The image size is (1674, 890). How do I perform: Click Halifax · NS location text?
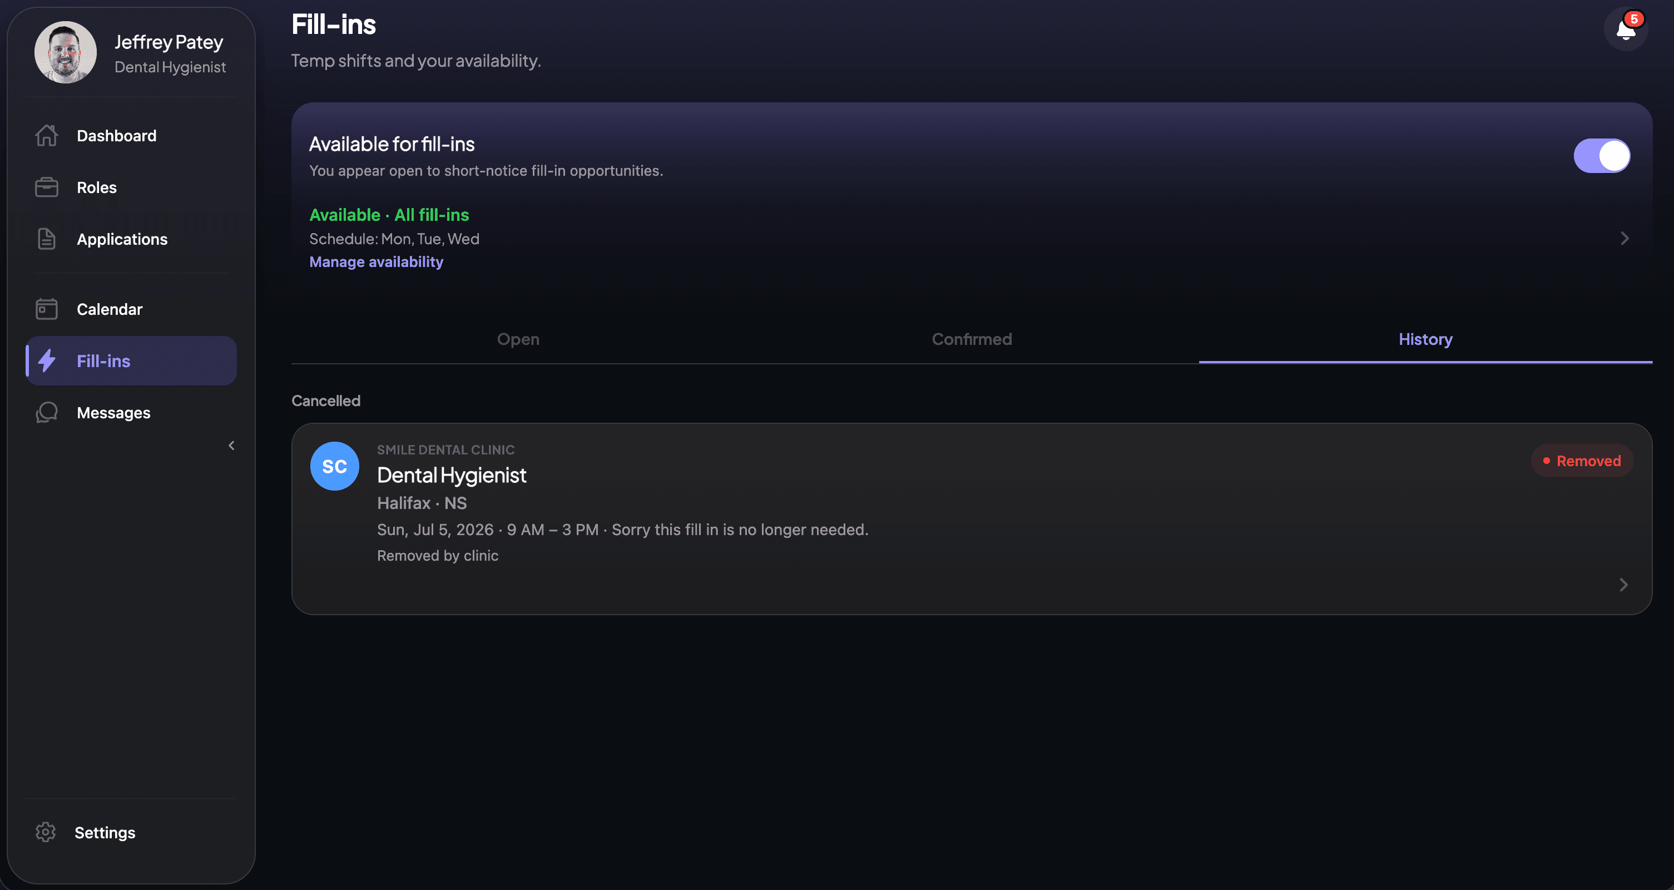(x=422, y=502)
